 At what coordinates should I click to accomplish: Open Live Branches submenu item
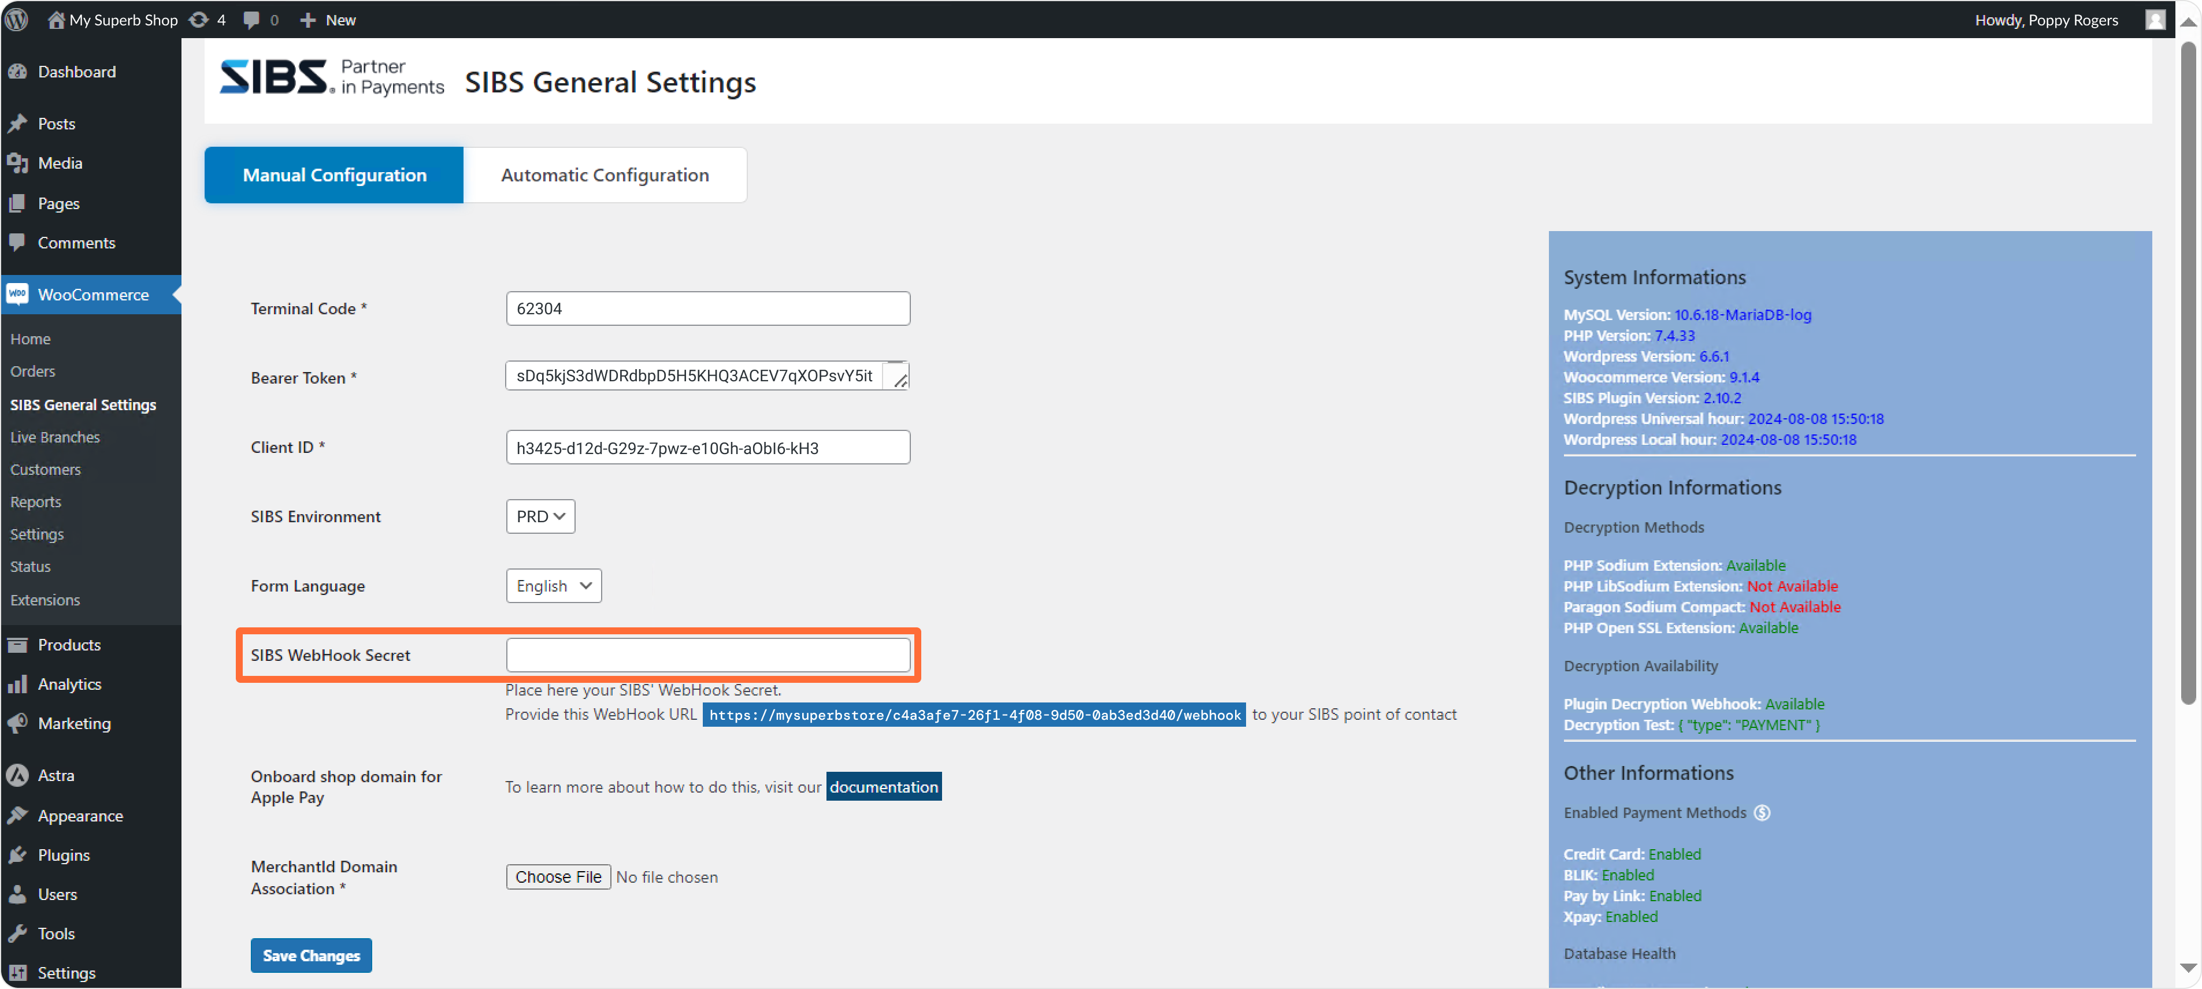pyautogui.click(x=55, y=437)
